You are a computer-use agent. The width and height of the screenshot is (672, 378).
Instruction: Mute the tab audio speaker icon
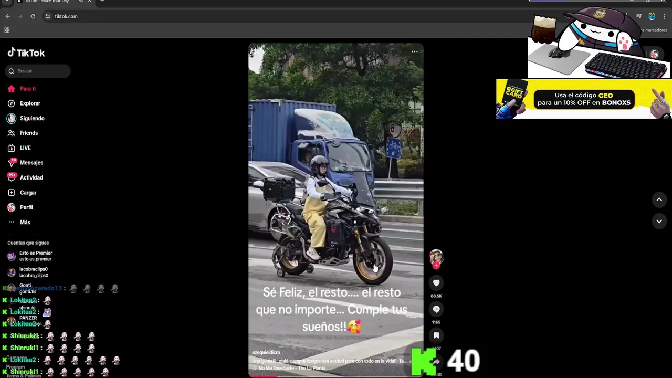pyautogui.click(x=80, y=1)
